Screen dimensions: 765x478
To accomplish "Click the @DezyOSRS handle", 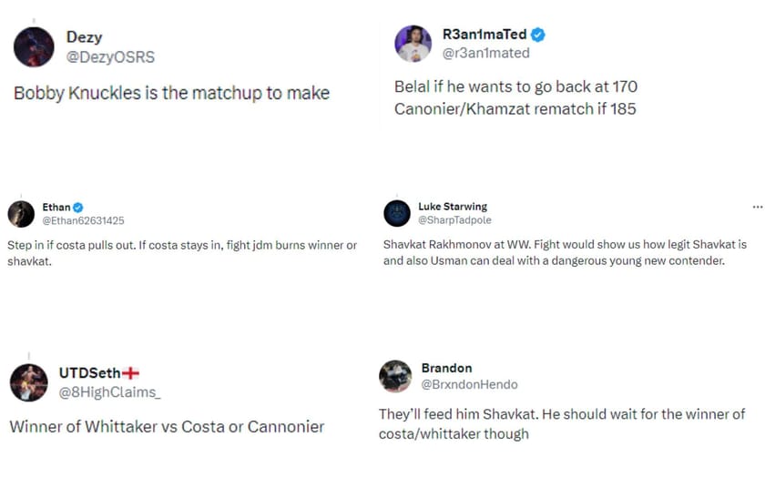I will (110, 56).
